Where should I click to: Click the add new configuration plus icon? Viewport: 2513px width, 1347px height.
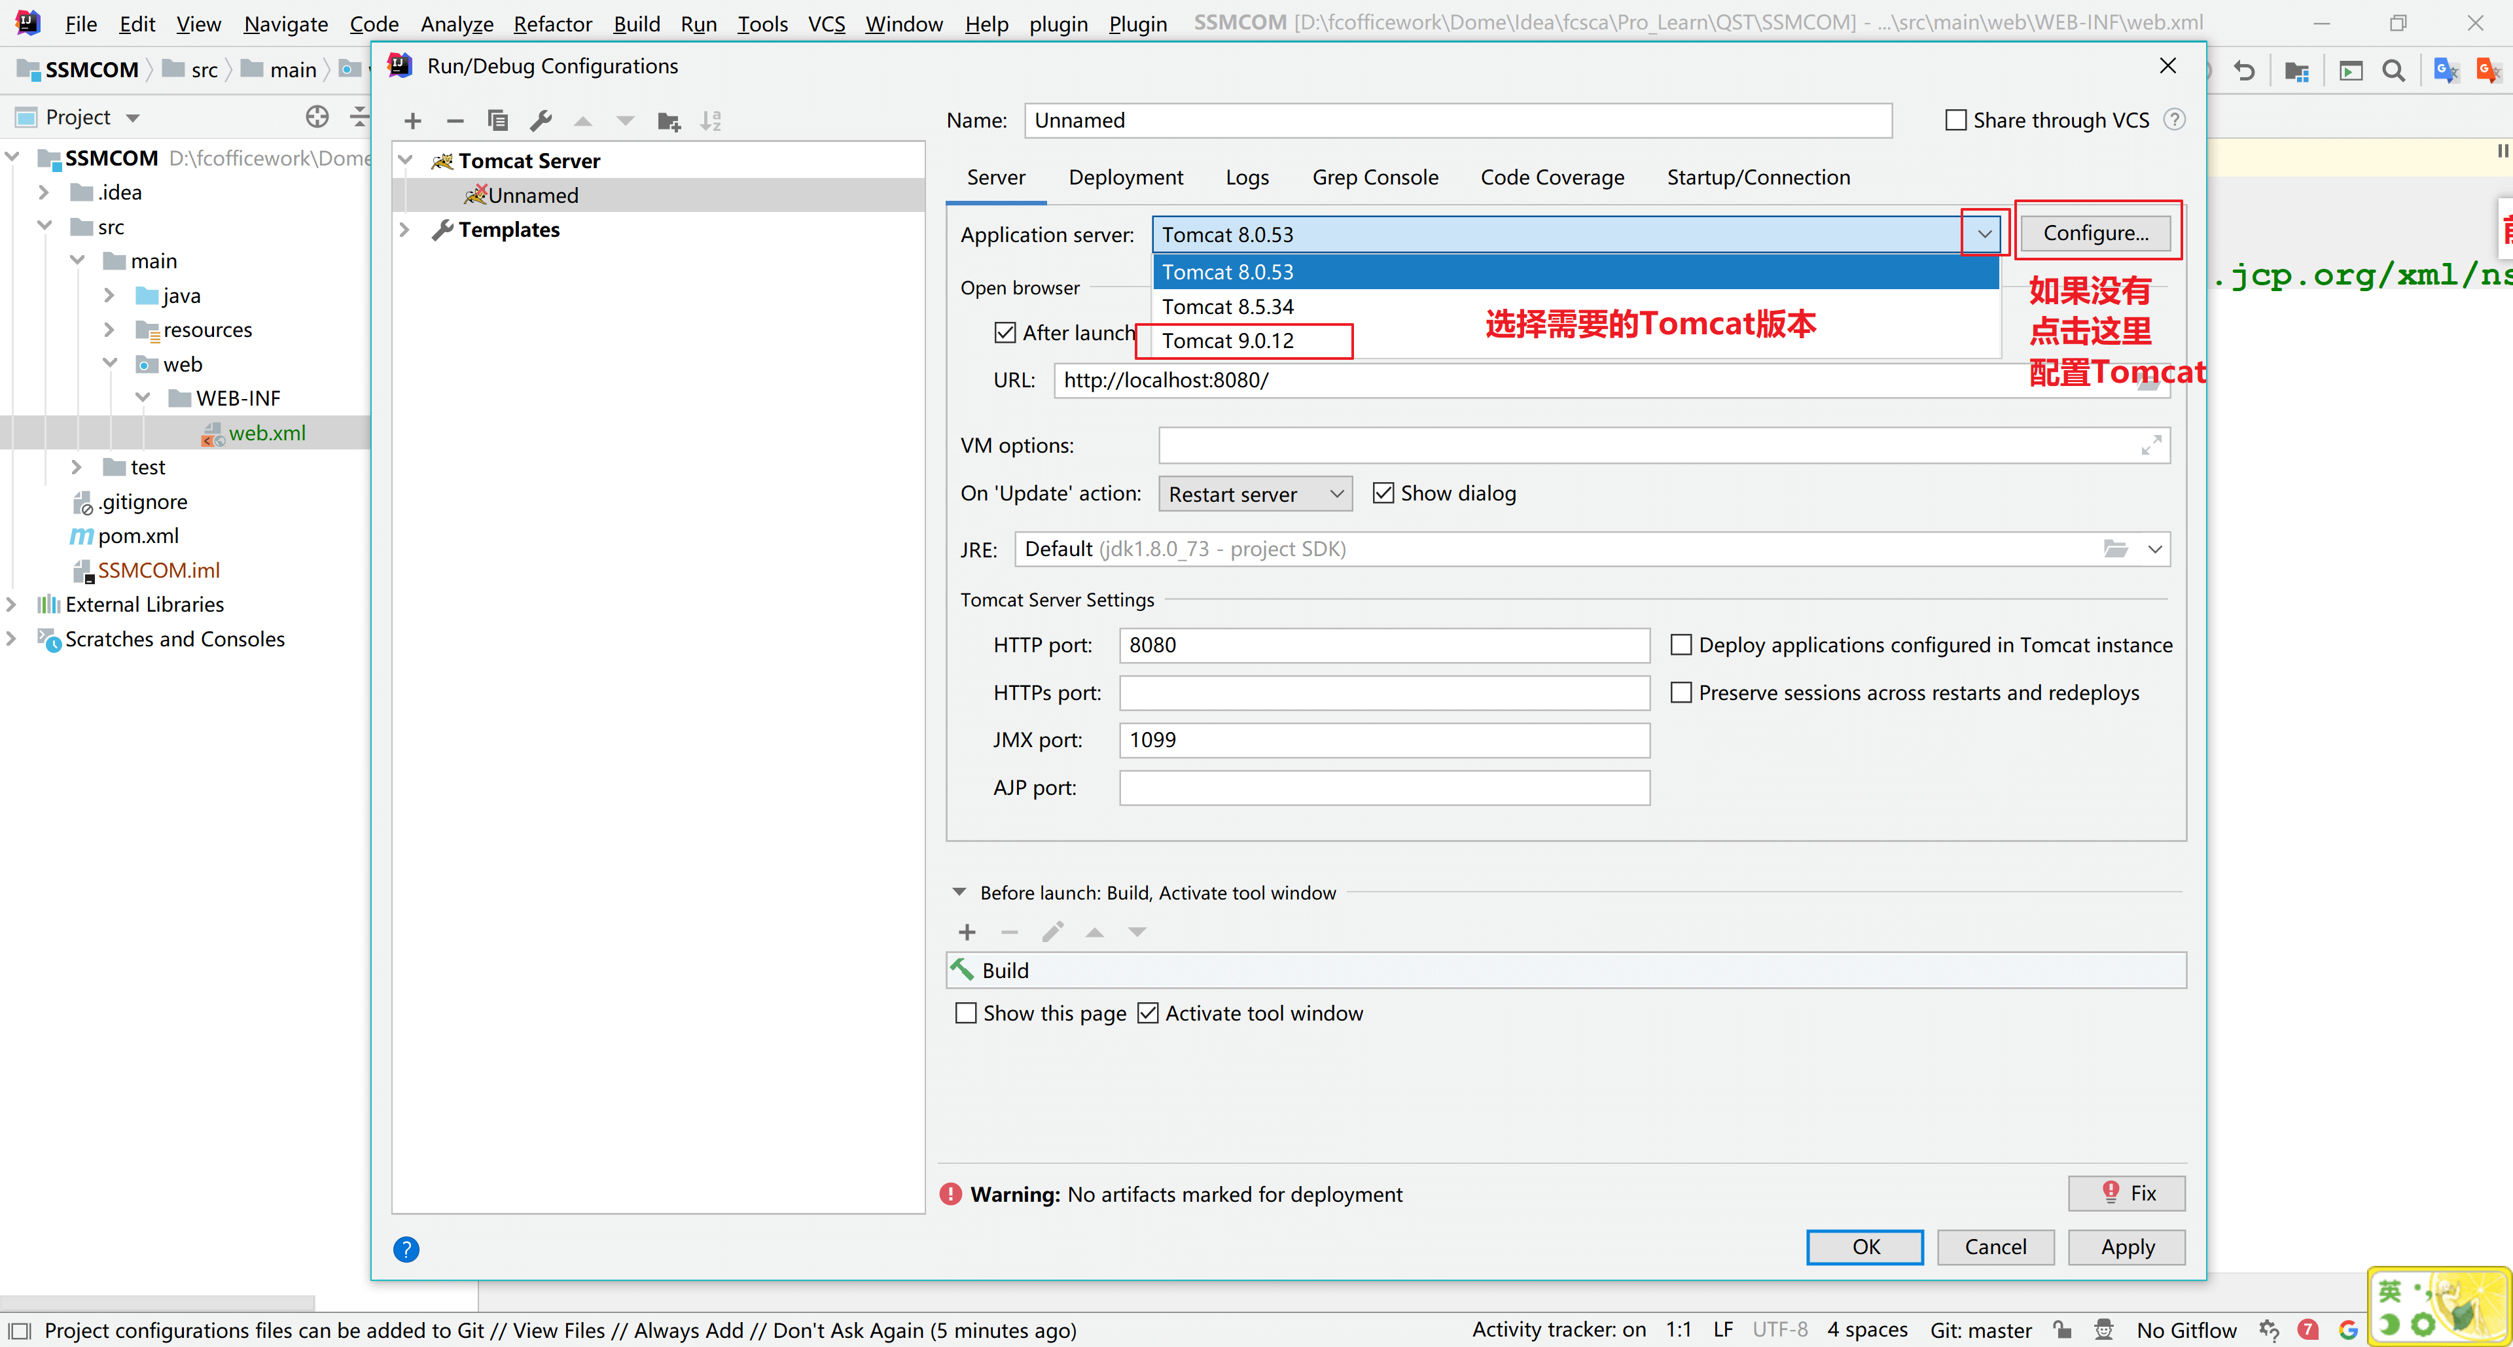pos(413,121)
